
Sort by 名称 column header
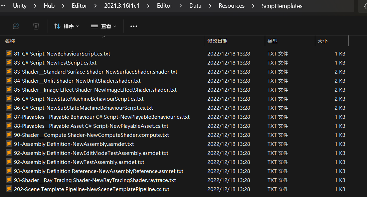click(x=10, y=41)
